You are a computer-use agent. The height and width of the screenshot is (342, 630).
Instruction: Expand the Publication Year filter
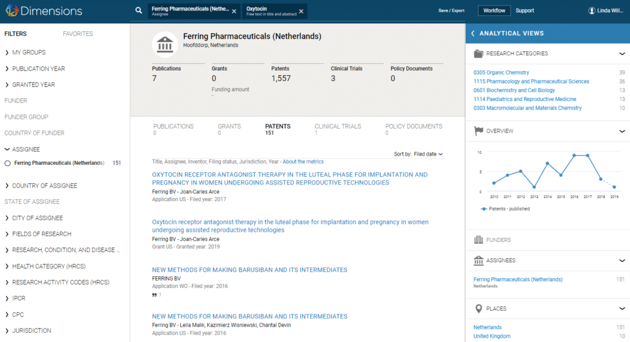pos(38,68)
